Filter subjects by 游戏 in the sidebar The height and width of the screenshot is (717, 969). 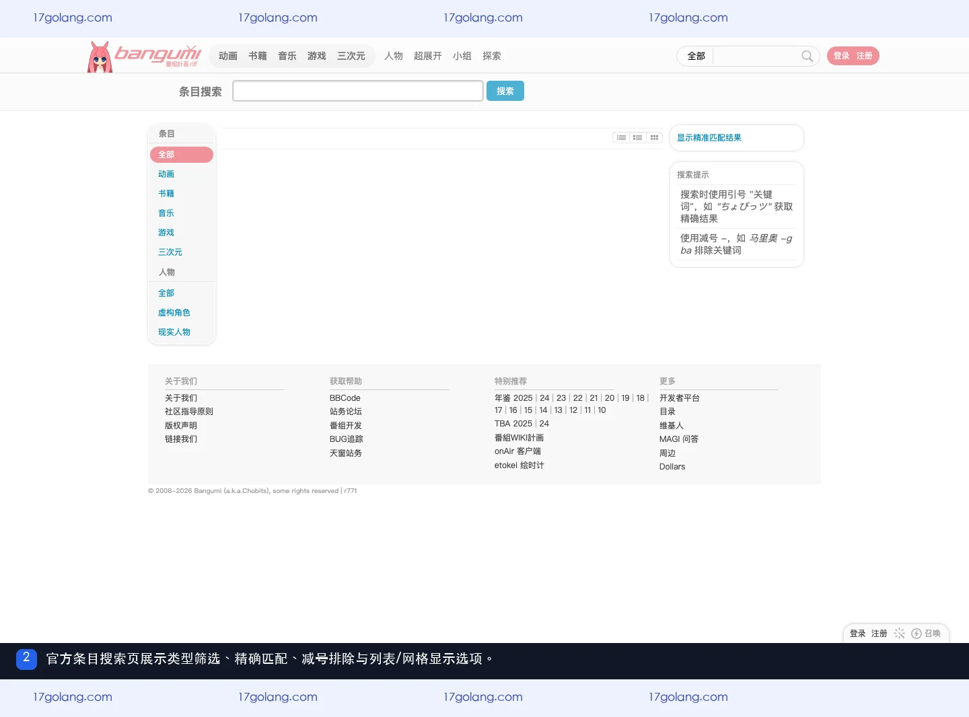(166, 233)
